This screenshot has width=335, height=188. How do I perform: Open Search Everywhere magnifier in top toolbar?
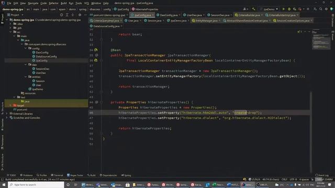click(321, 9)
